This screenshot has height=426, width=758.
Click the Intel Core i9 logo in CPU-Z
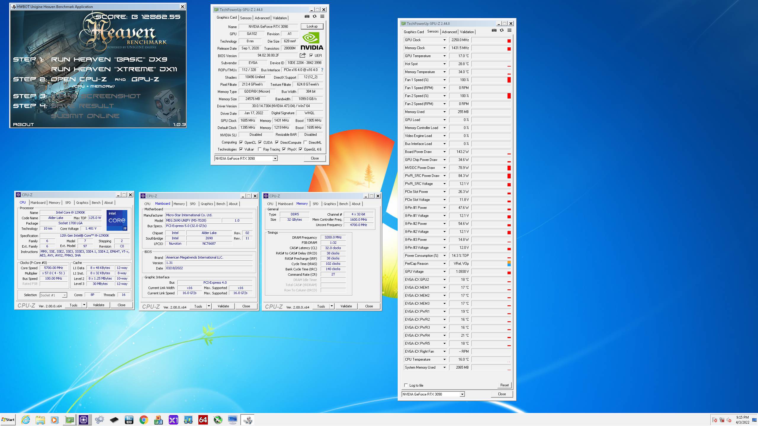click(x=117, y=220)
